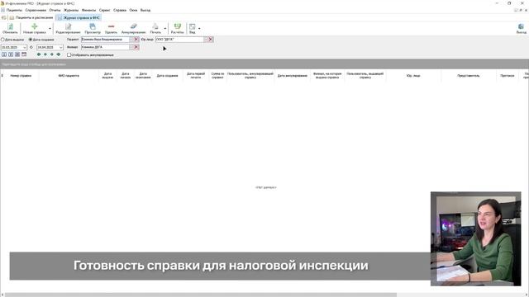Click the home icon left of tabs

pos(4,17)
